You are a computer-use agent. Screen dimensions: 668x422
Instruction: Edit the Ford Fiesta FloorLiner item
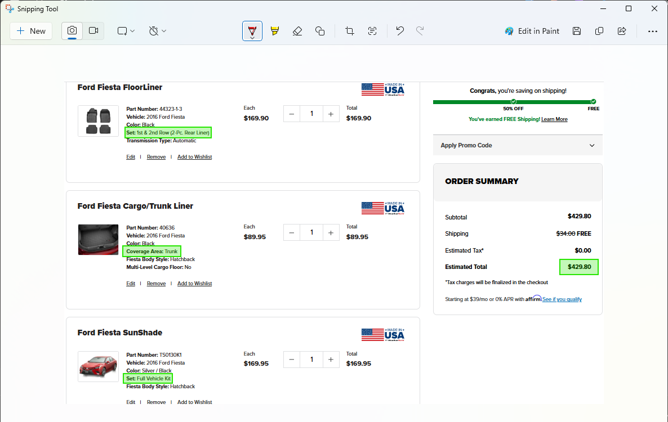click(x=131, y=157)
